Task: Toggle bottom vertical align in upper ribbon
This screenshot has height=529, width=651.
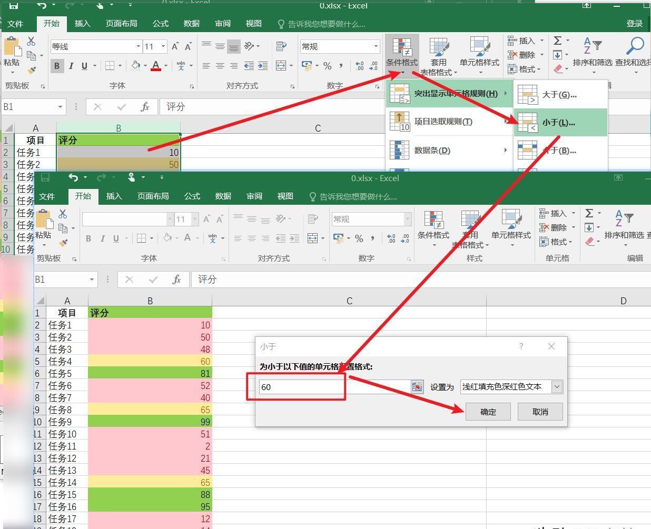Action: 234,47
